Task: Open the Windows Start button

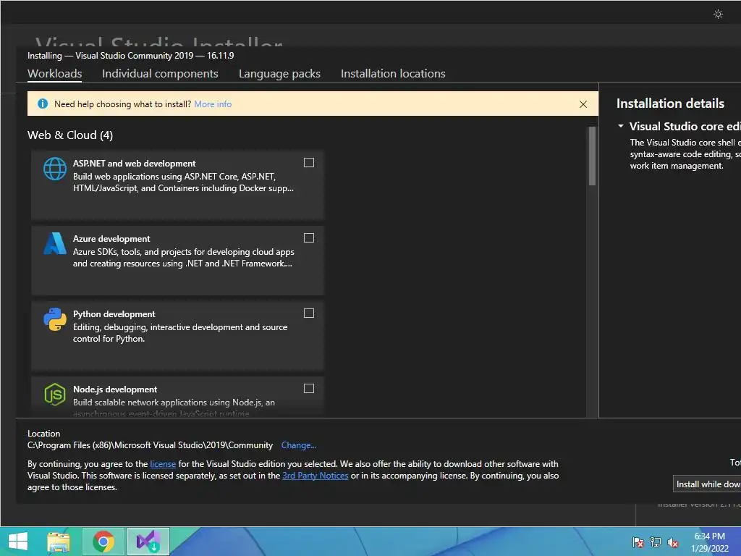Action: [18, 542]
